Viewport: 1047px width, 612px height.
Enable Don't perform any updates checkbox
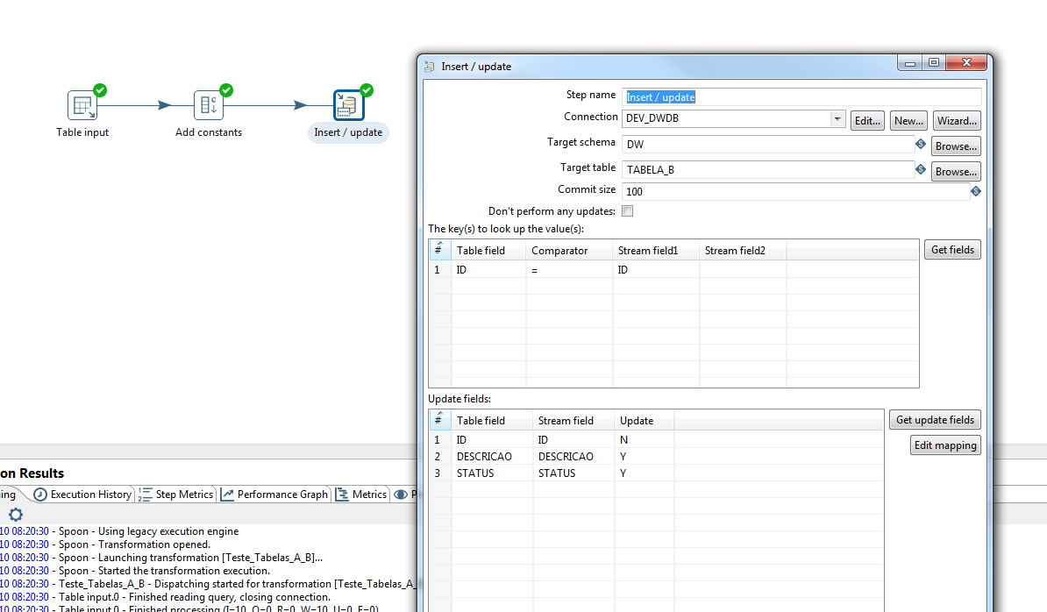pyautogui.click(x=627, y=211)
